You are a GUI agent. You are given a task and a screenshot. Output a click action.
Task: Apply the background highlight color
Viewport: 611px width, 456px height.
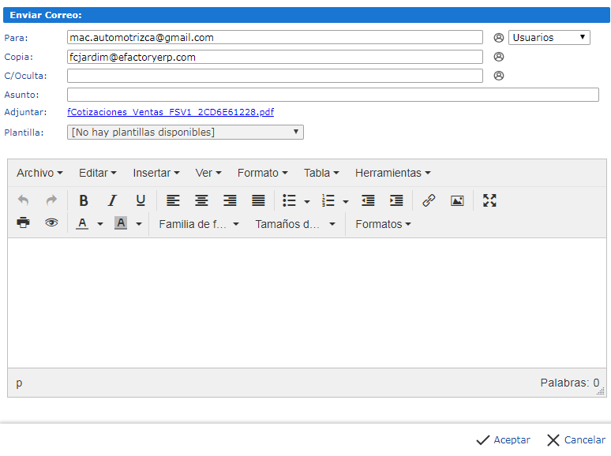pyautogui.click(x=121, y=223)
